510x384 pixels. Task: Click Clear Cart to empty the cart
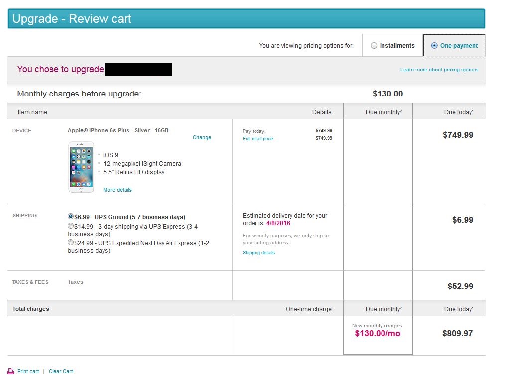click(x=61, y=371)
